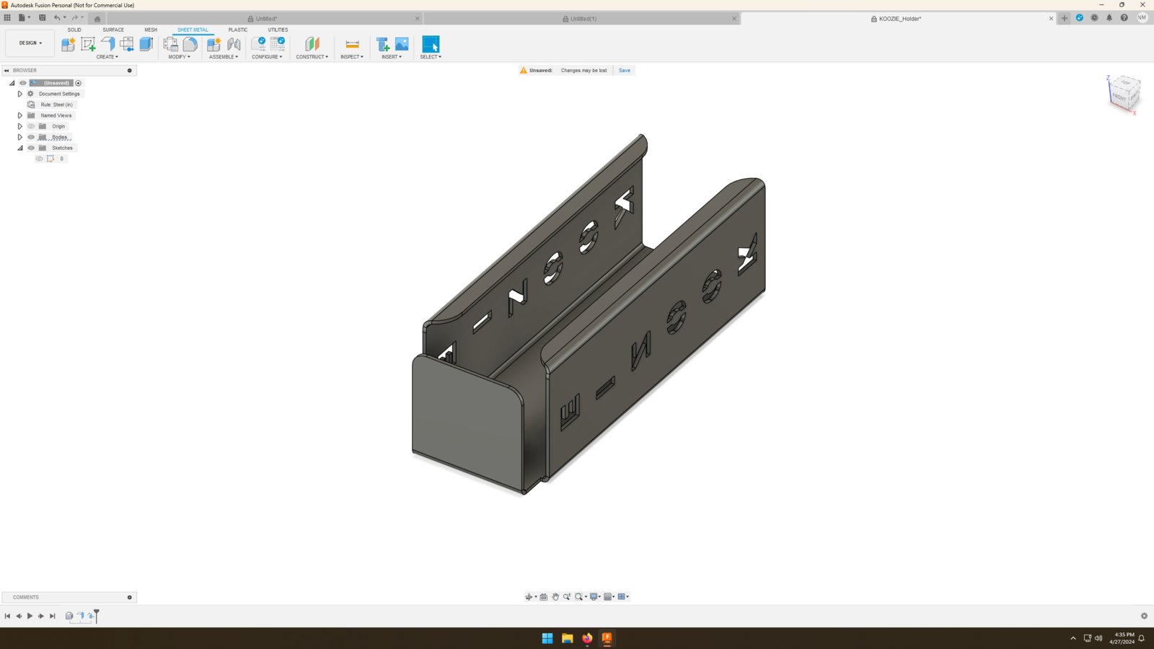
Task: Select the Flange tool icon
Action: [107, 44]
